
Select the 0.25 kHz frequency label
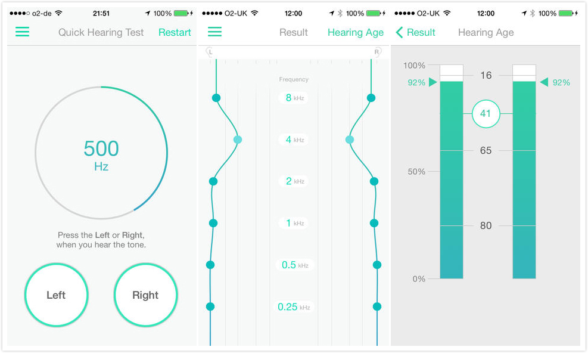(293, 307)
